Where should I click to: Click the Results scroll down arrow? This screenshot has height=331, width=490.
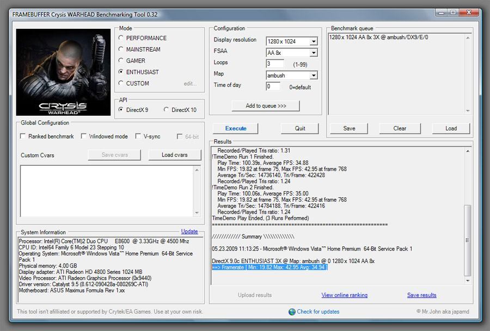pyautogui.click(x=468, y=281)
